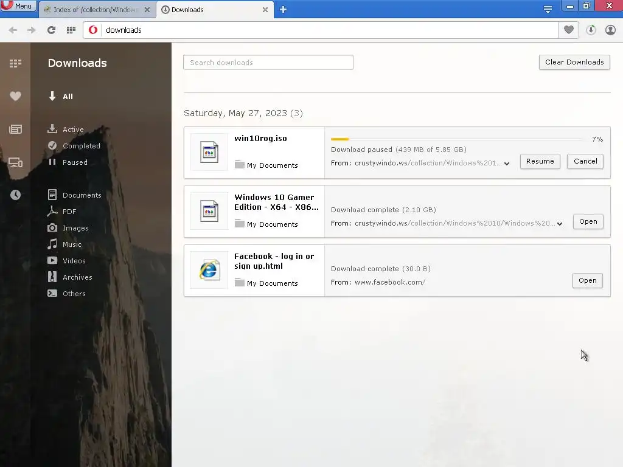Open the Opera Menu button

pos(18,5)
